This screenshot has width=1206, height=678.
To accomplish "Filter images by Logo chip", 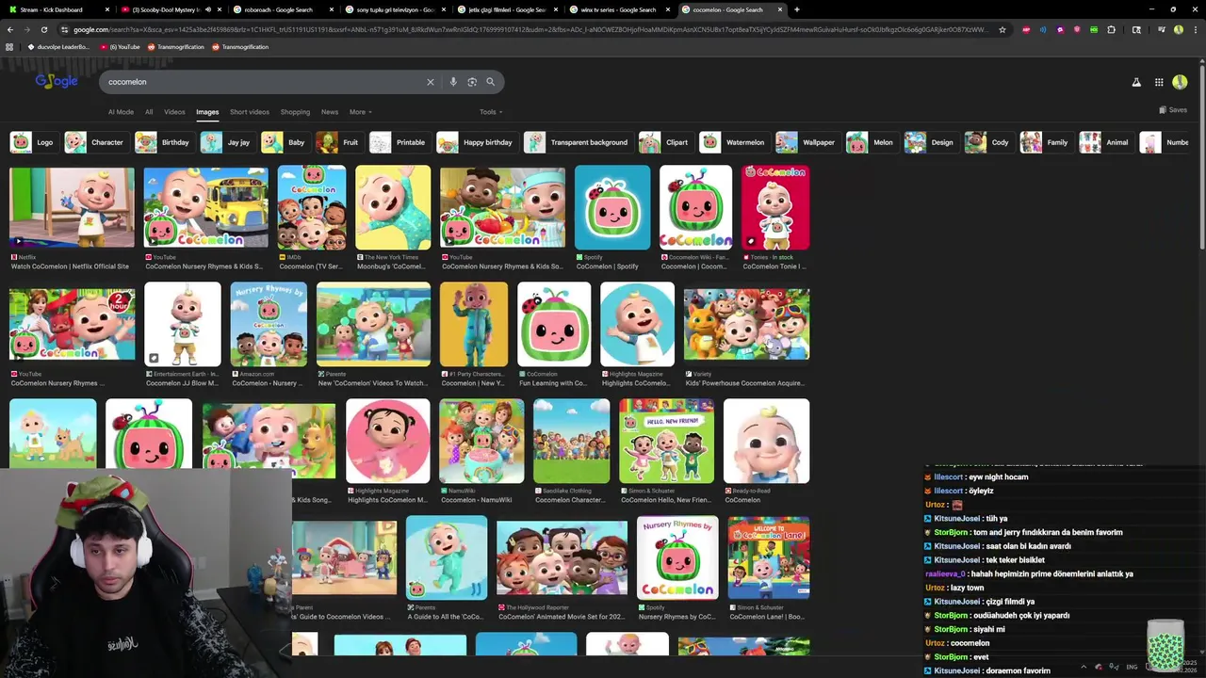I will pyautogui.click(x=33, y=142).
